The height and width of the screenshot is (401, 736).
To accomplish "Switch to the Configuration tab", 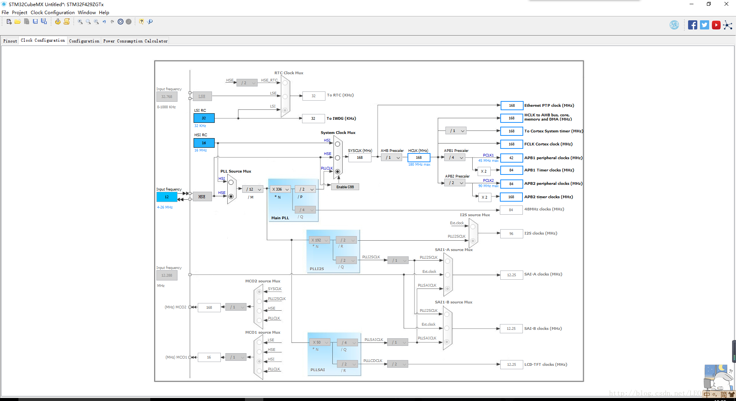I will coord(84,41).
